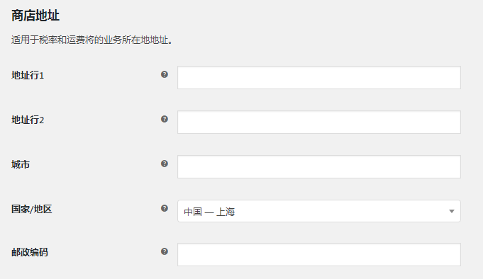Click the help icon beside 地址行1
The height and width of the screenshot is (279, 483).
pyautogui.click(x=165, y=74)
